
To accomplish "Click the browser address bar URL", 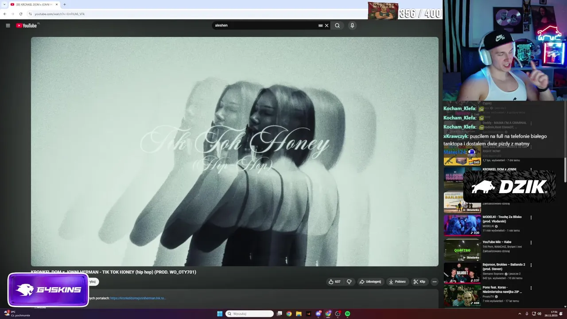I will pos(59,14).
